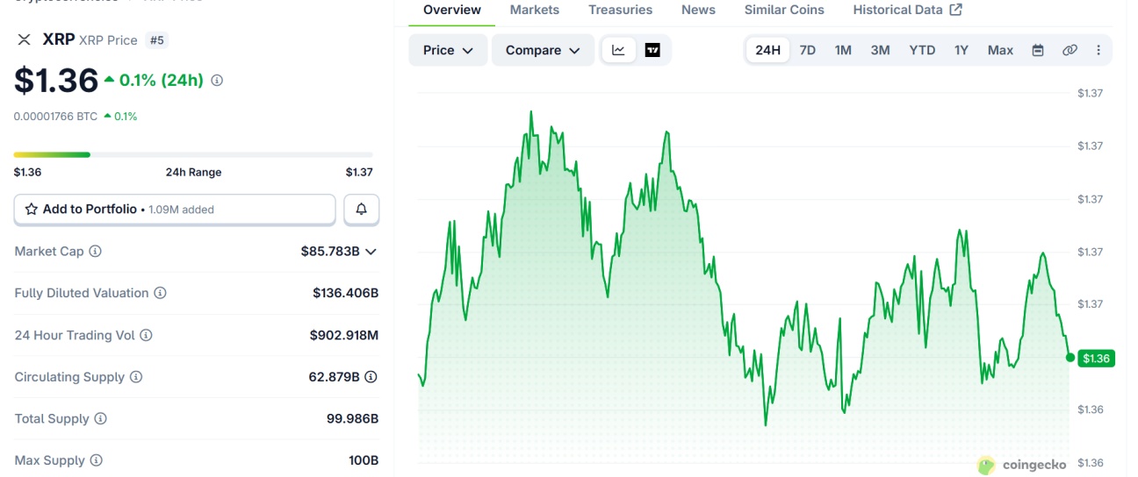Select the 1M time range

point(843,50)
